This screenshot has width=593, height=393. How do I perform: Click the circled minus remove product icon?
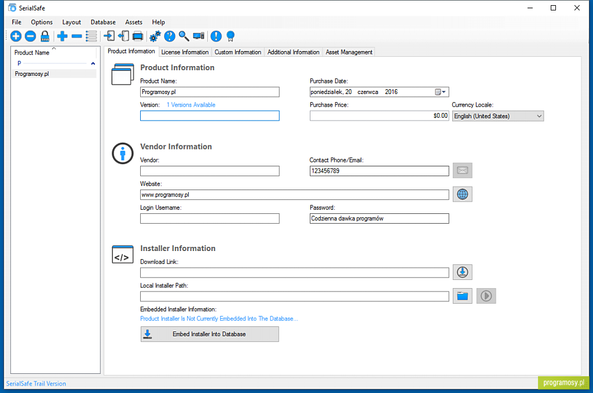[x=30, y=37]
